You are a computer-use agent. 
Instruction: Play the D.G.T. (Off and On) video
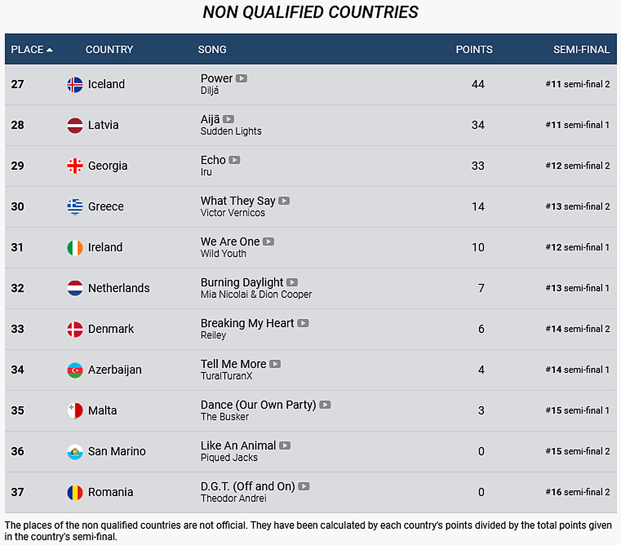(x=304, y=486)
